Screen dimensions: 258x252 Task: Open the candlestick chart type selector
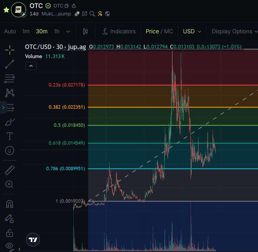click(x=85, y=31)
